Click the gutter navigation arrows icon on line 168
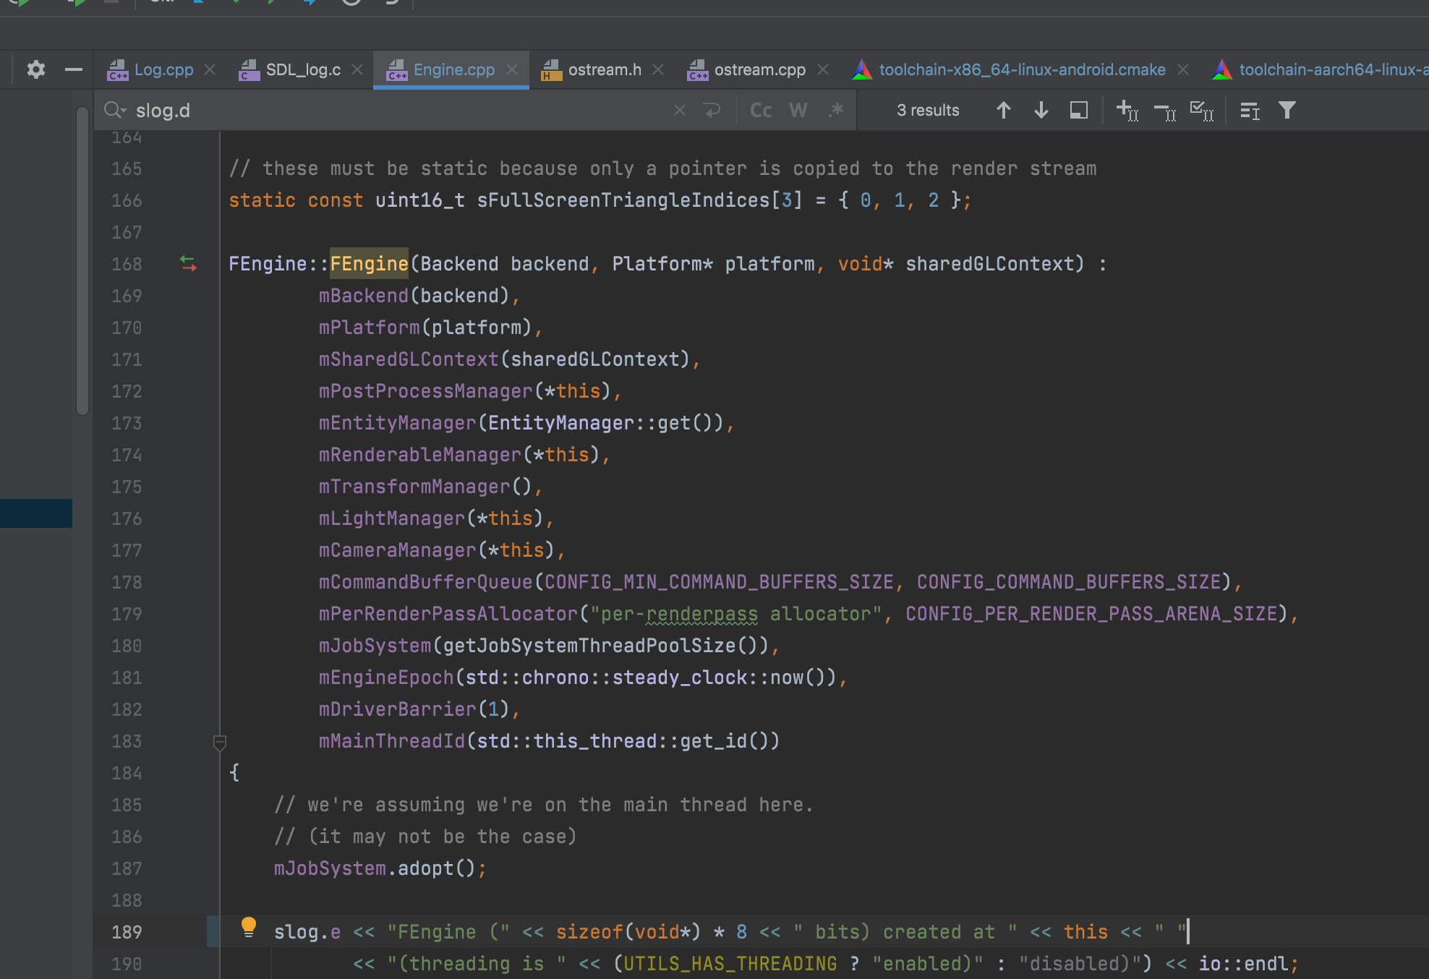 tap(189, 264)
